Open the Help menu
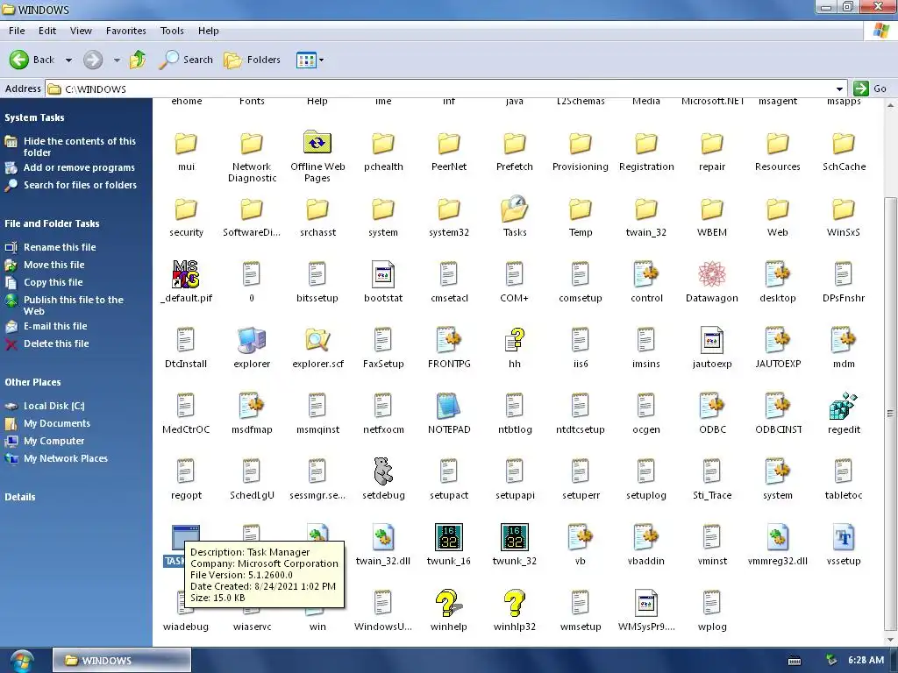 [x=209, y=31]
